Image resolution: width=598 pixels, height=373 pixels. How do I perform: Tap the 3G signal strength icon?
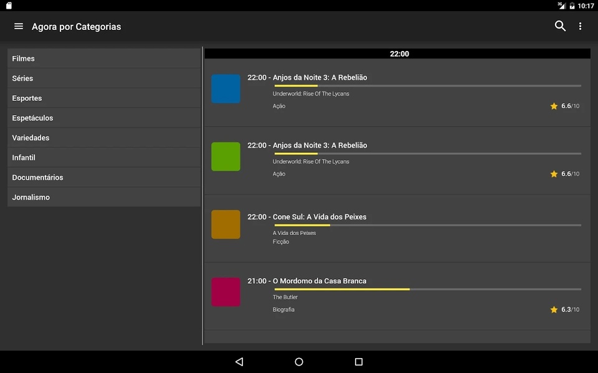(561, 6)
